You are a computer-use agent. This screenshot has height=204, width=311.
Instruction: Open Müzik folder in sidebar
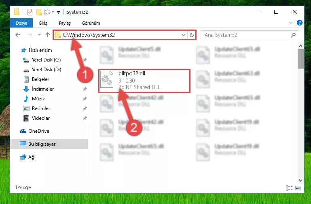pyautogui.click(x=34, y=99)
